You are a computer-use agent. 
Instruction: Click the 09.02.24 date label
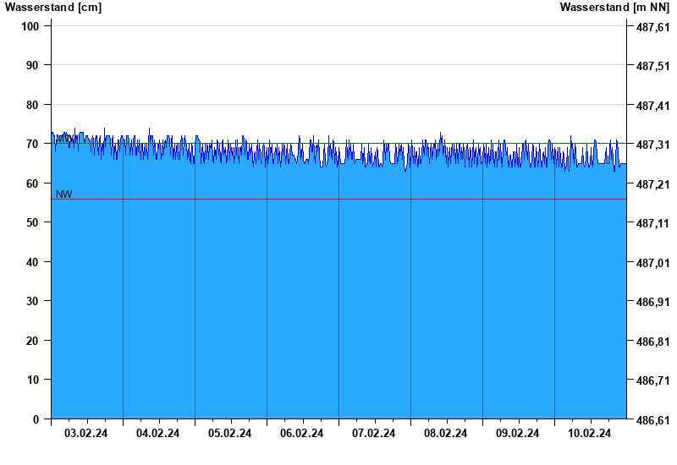point(517,433)
